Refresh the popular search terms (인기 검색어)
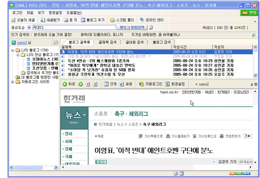This screenshot has height=178, width=260. (253, 35)
